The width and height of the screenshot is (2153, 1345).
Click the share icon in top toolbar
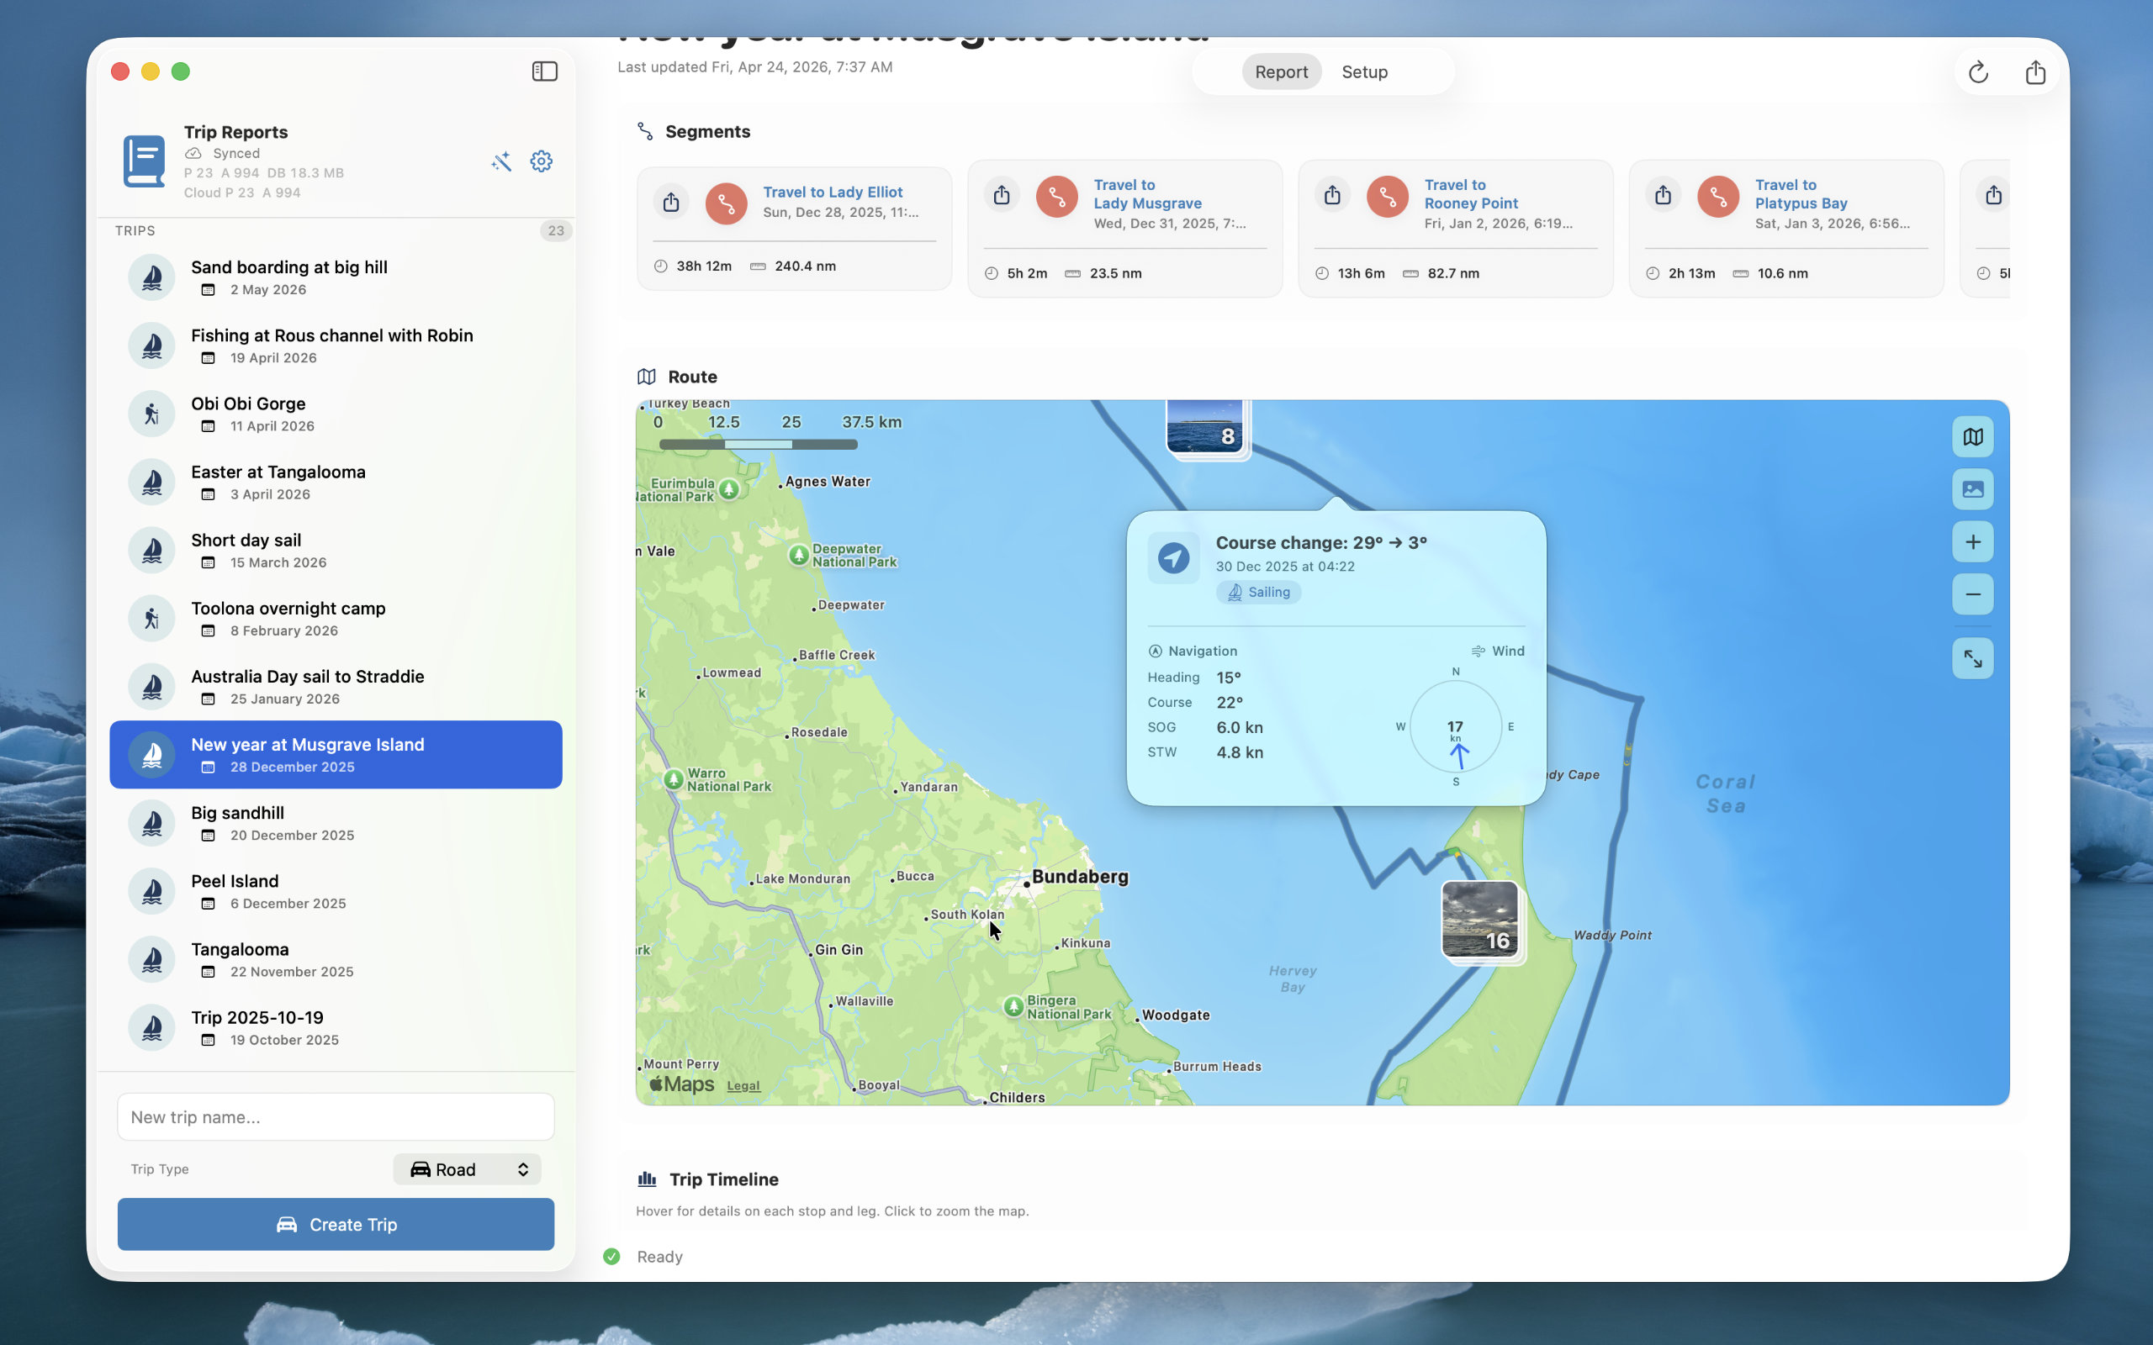coord(2035,72)
